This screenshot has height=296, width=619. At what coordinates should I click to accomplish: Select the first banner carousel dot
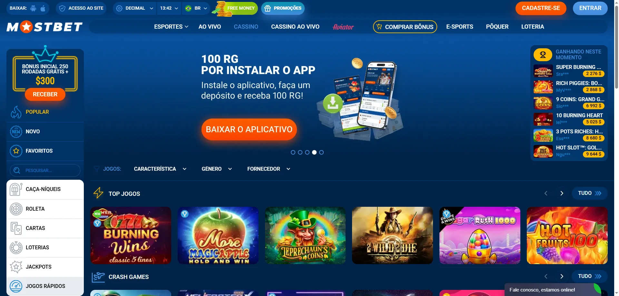293,152
